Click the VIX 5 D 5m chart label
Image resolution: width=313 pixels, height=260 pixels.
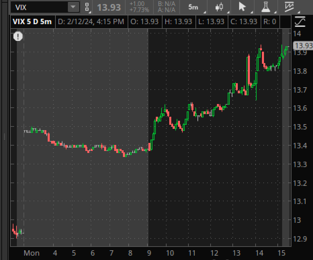(x=32, y=21)
